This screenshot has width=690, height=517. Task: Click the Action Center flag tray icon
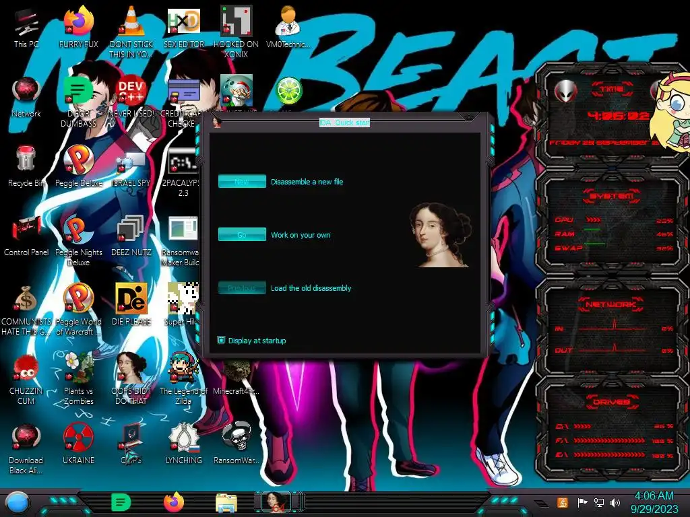click(x=582, y=502)
